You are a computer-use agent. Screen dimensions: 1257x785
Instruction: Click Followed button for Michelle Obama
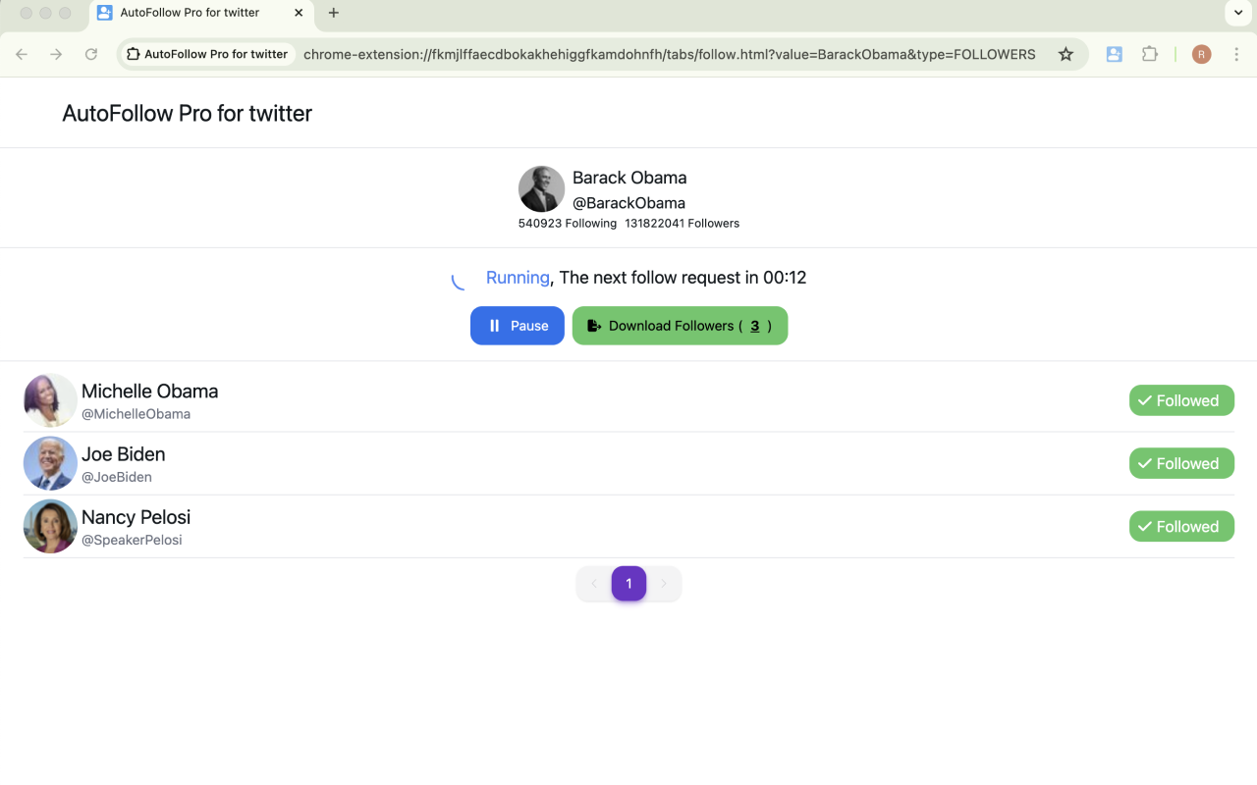click(1181, 400)
